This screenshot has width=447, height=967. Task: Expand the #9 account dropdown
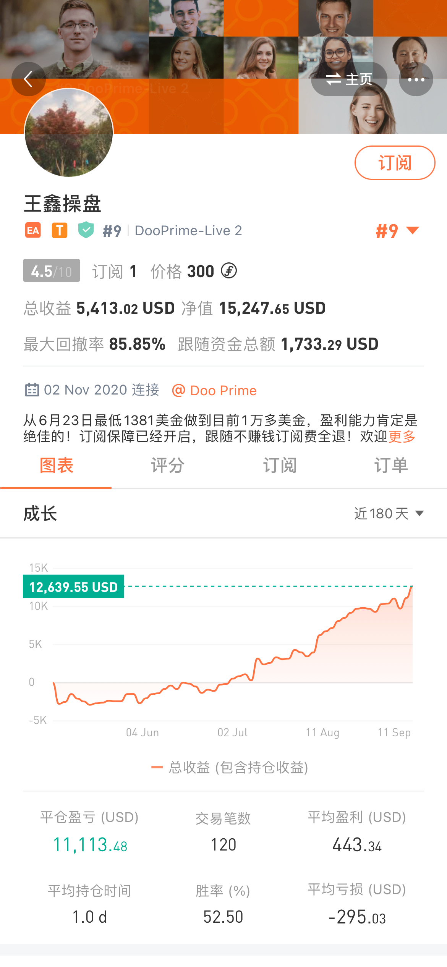tap(397, 231)
